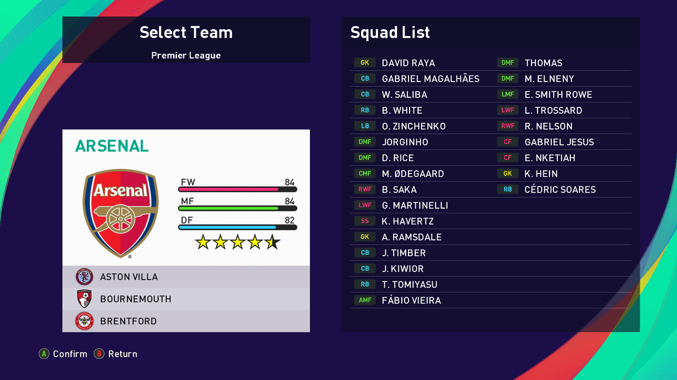677x380 pixels.
Task: Click the Arsenal club crest
Action: tap(121, 213)
